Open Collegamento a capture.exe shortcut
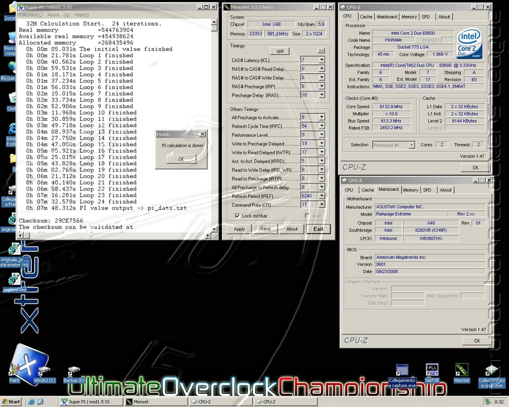Viewport: 509px width, 407px height. (402, 376)
